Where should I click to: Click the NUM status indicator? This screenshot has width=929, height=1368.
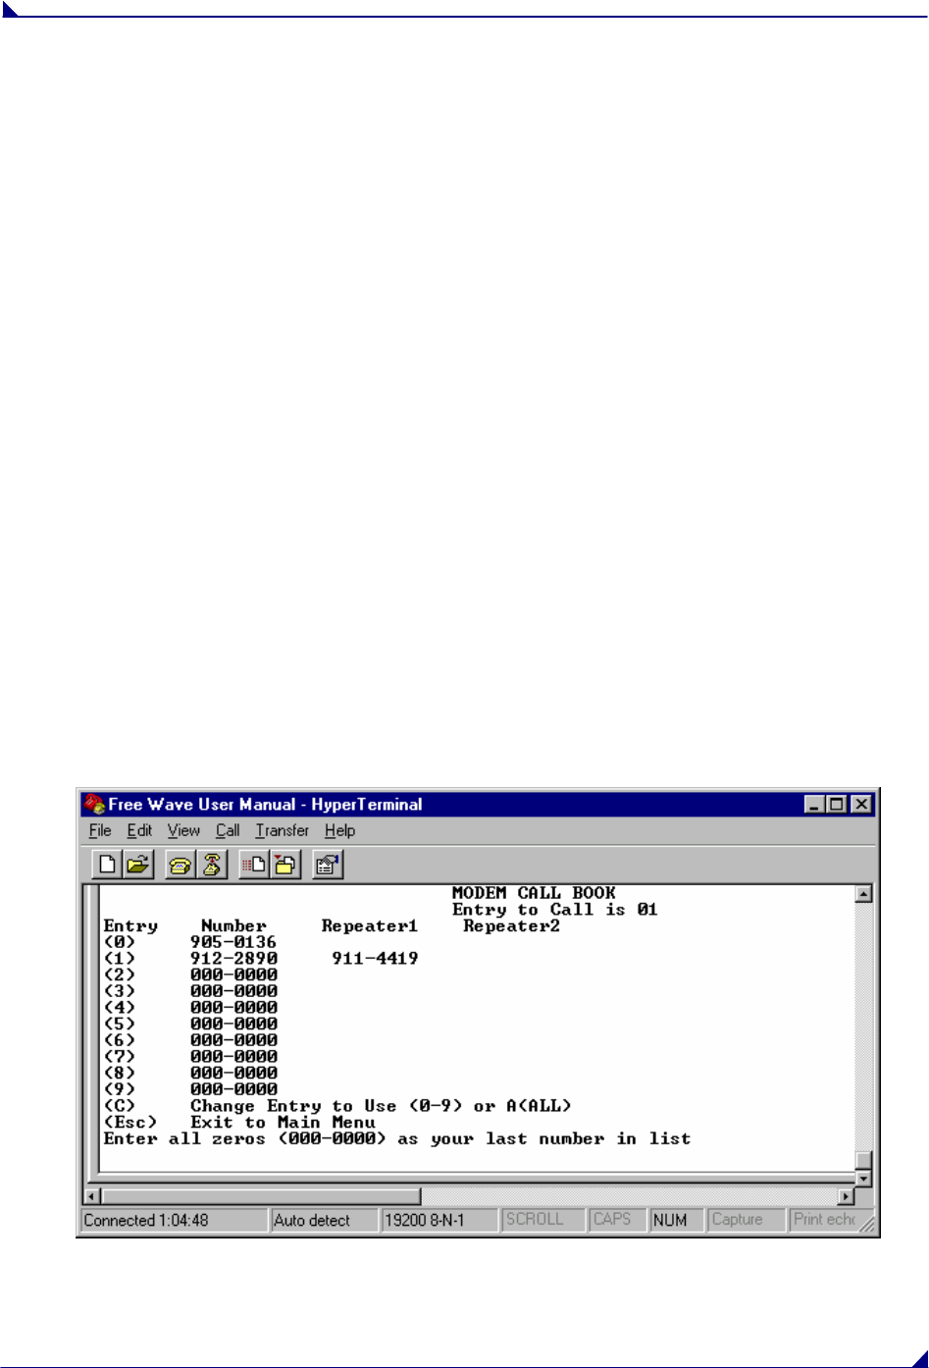677,1220
